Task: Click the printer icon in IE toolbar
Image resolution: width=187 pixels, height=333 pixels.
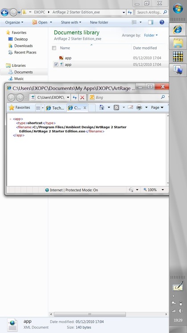Action: [139, 107]
